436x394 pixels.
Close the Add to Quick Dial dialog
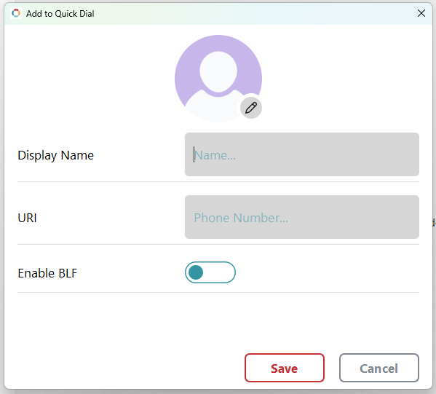click(421, 13)
